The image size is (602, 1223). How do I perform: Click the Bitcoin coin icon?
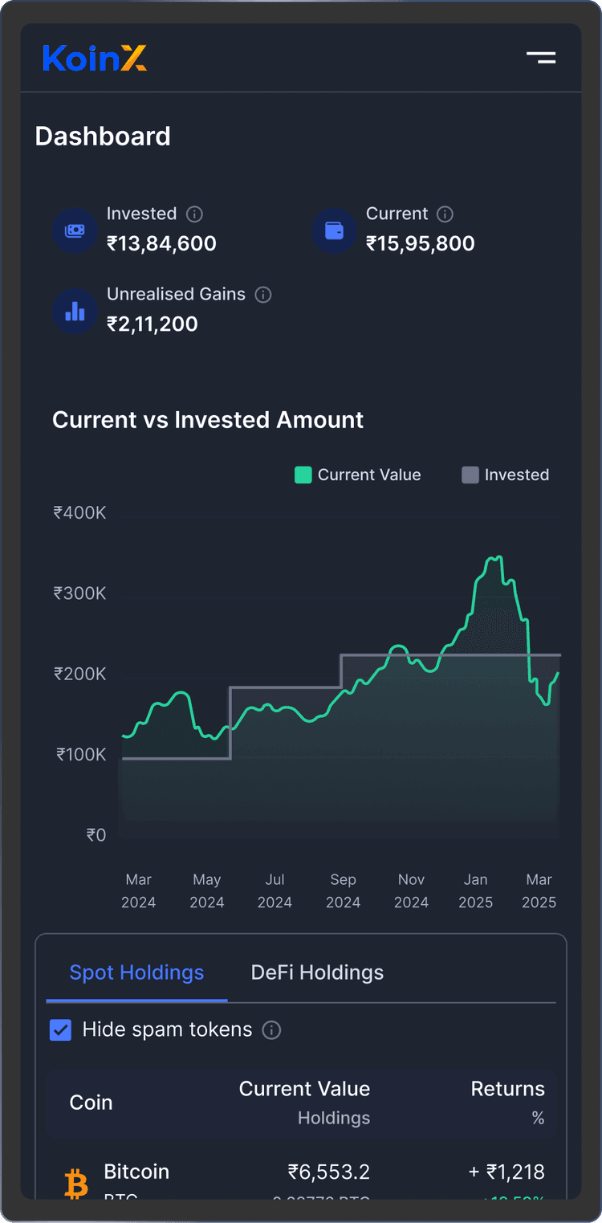(76, 1184)
